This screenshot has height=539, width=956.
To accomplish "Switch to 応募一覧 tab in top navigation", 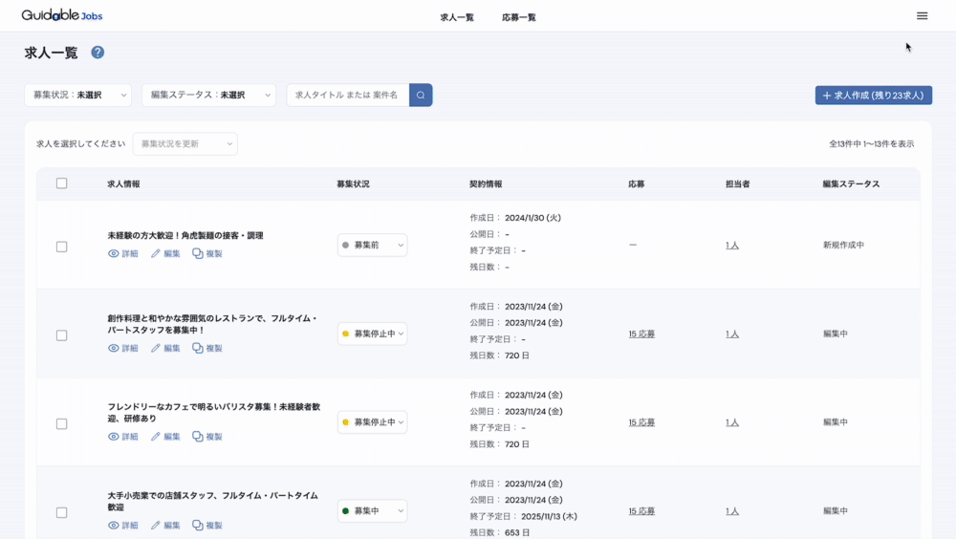I will [519, 17].
